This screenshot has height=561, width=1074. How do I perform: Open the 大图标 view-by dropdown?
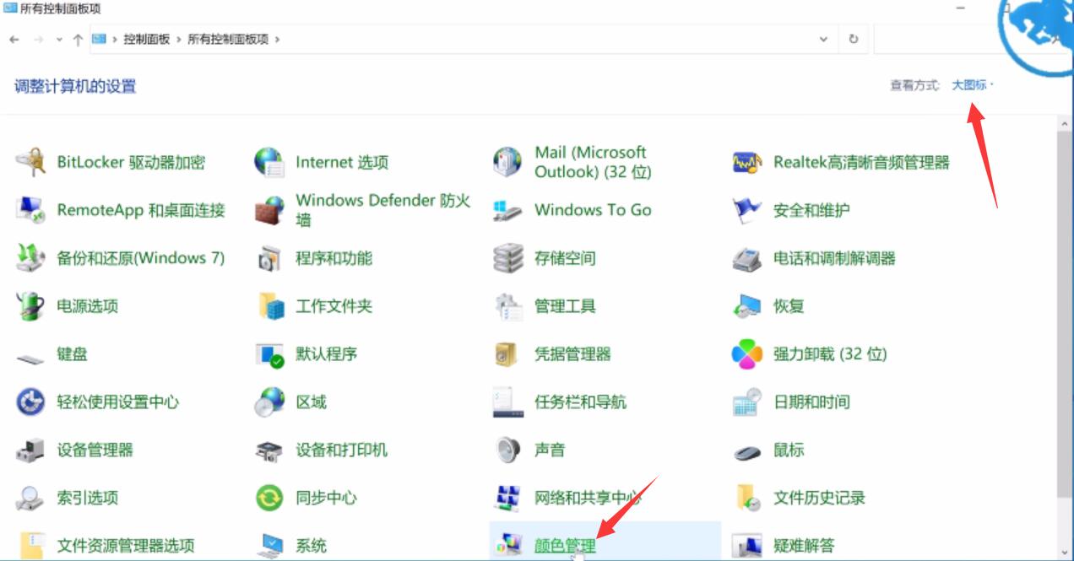pos(973,85)
